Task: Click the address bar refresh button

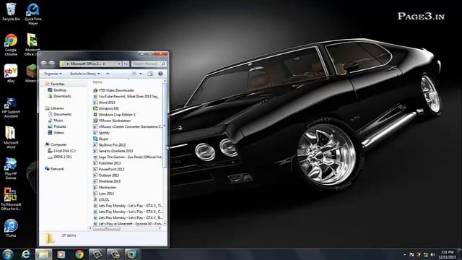Action: coord(126,64)
